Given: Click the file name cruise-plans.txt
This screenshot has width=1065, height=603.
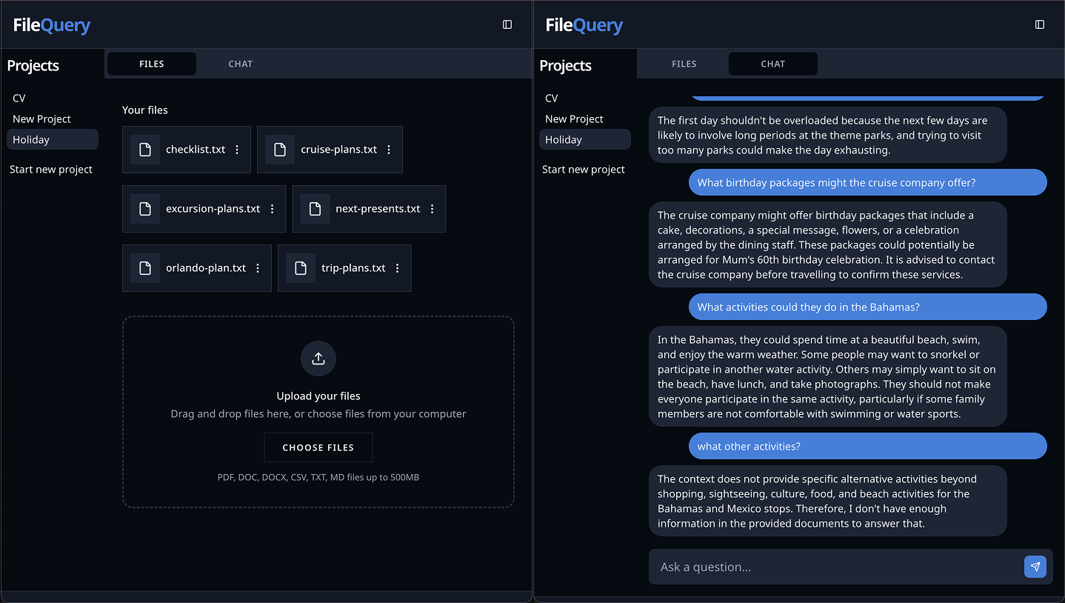Looking at the screenshot, I should click(x=339, y=150).
